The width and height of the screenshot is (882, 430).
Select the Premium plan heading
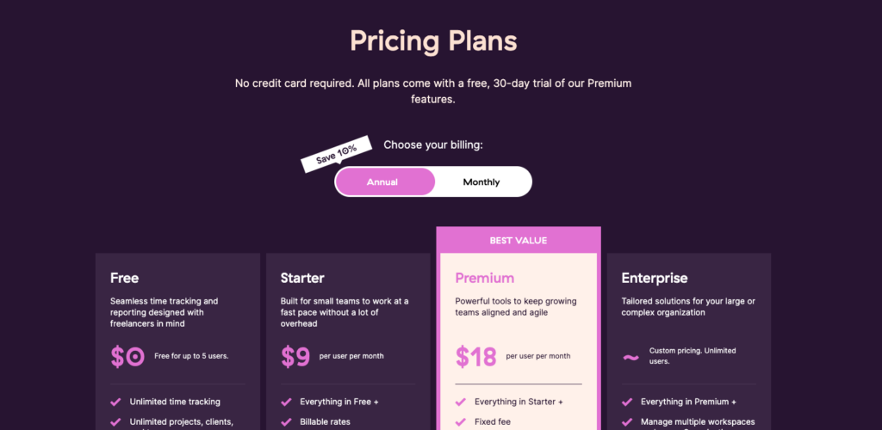pyautogui.click(x=484, y=278)
